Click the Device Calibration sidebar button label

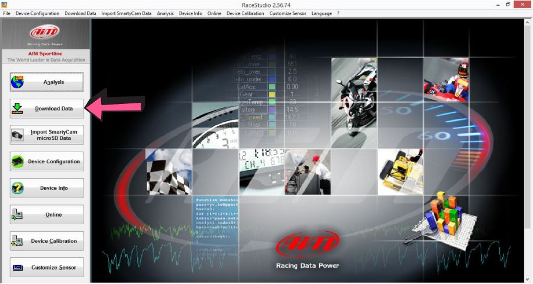pyautogui.click(x=53, y=241)
